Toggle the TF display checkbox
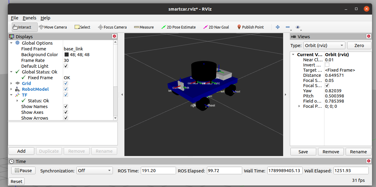 (66, 95)
